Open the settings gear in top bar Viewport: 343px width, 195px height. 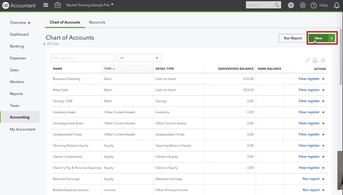[x=302, y=5]
